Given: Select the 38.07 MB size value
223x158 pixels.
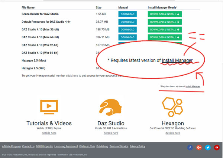Looking at the screenshot, I should pos(102,22).
